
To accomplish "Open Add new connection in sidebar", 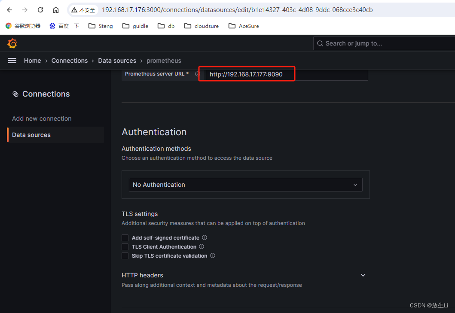I will [42, 119].
